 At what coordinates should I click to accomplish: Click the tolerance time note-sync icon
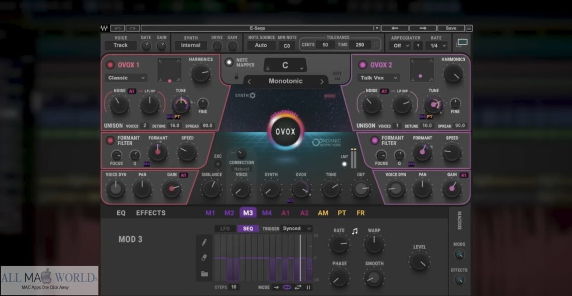pos(375,45)
